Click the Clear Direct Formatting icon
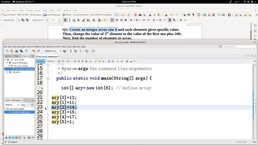 (94, 20)
